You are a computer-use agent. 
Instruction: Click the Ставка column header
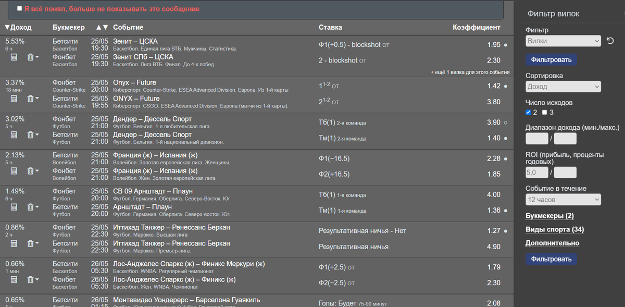tap(330, 27)
